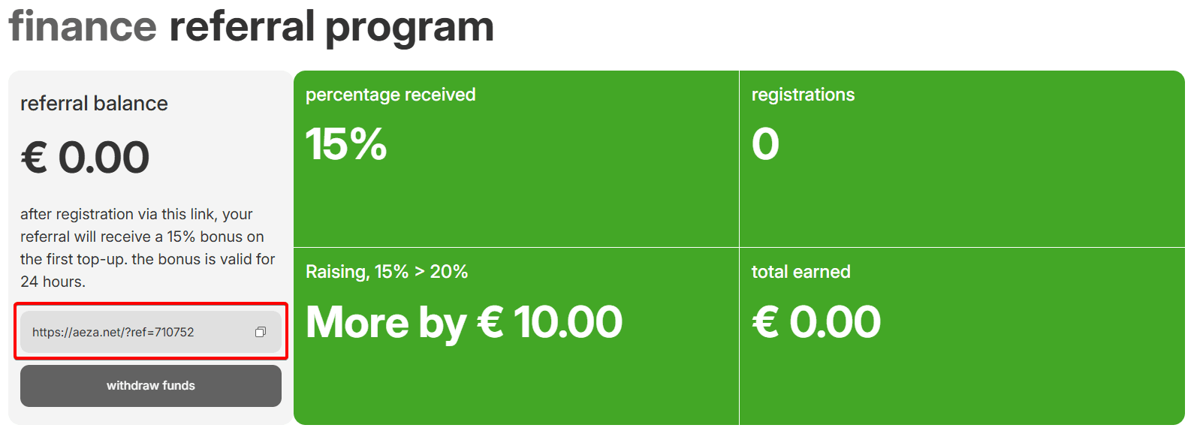Click '24 hours.' in the bonus description
This screenshot has height=440, width=1203.
click(53, 282)
